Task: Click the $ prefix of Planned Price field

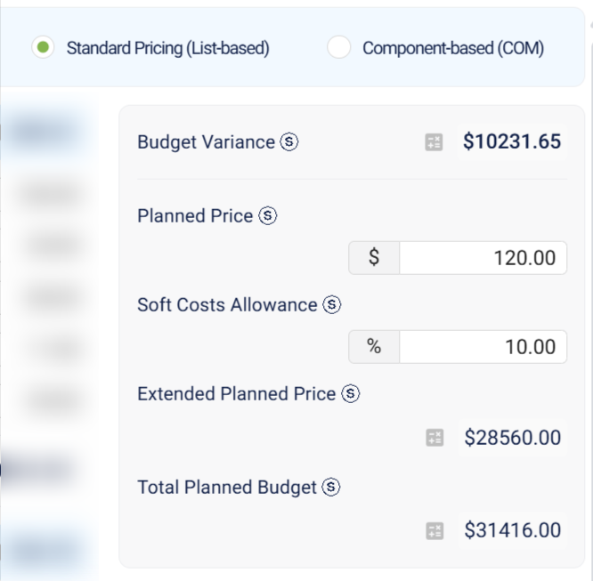Action: coord(374,258)
